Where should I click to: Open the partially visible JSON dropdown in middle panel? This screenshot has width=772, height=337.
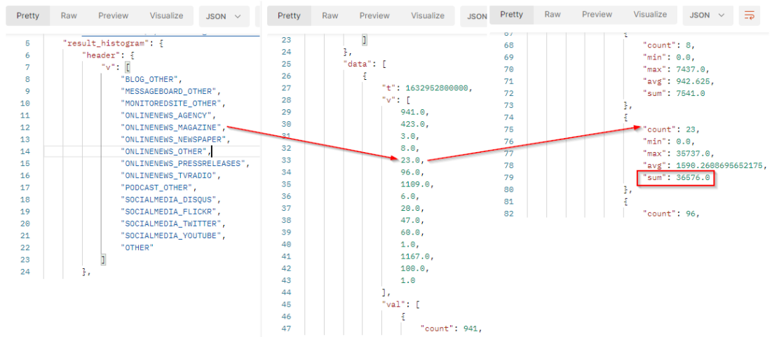(477, 16)
